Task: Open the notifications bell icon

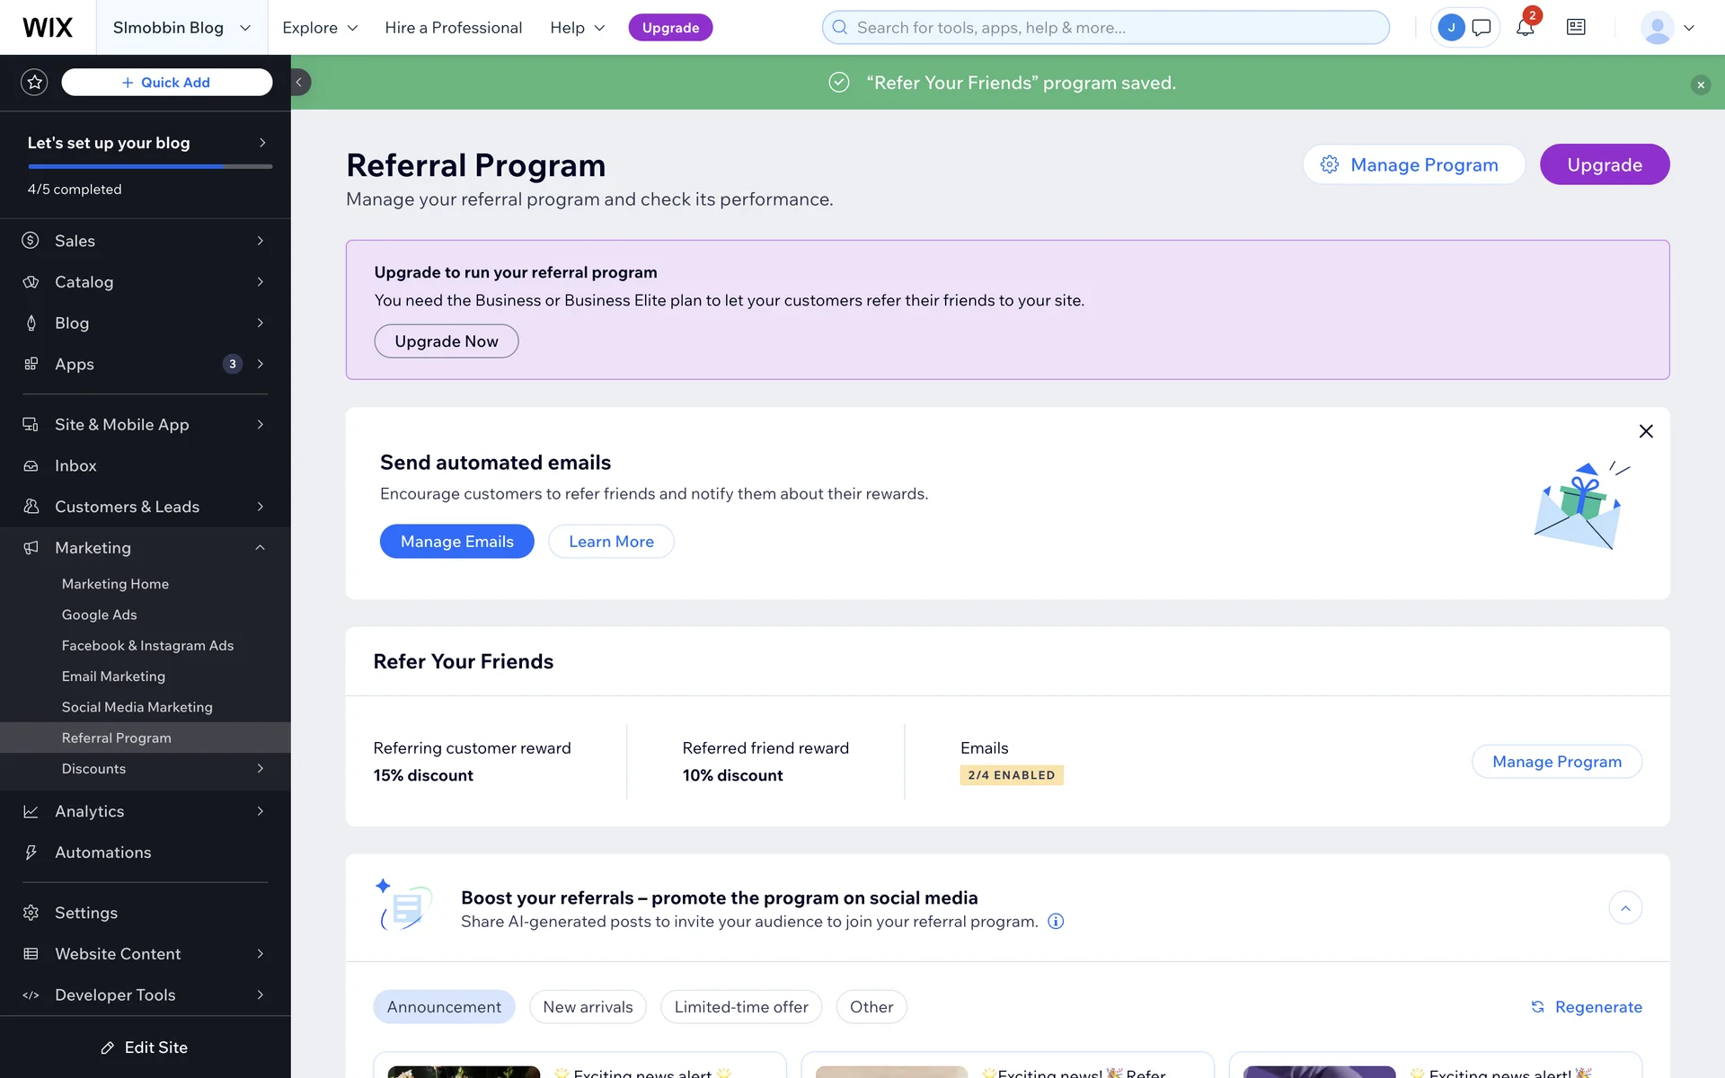Action: coord(1525,28)
